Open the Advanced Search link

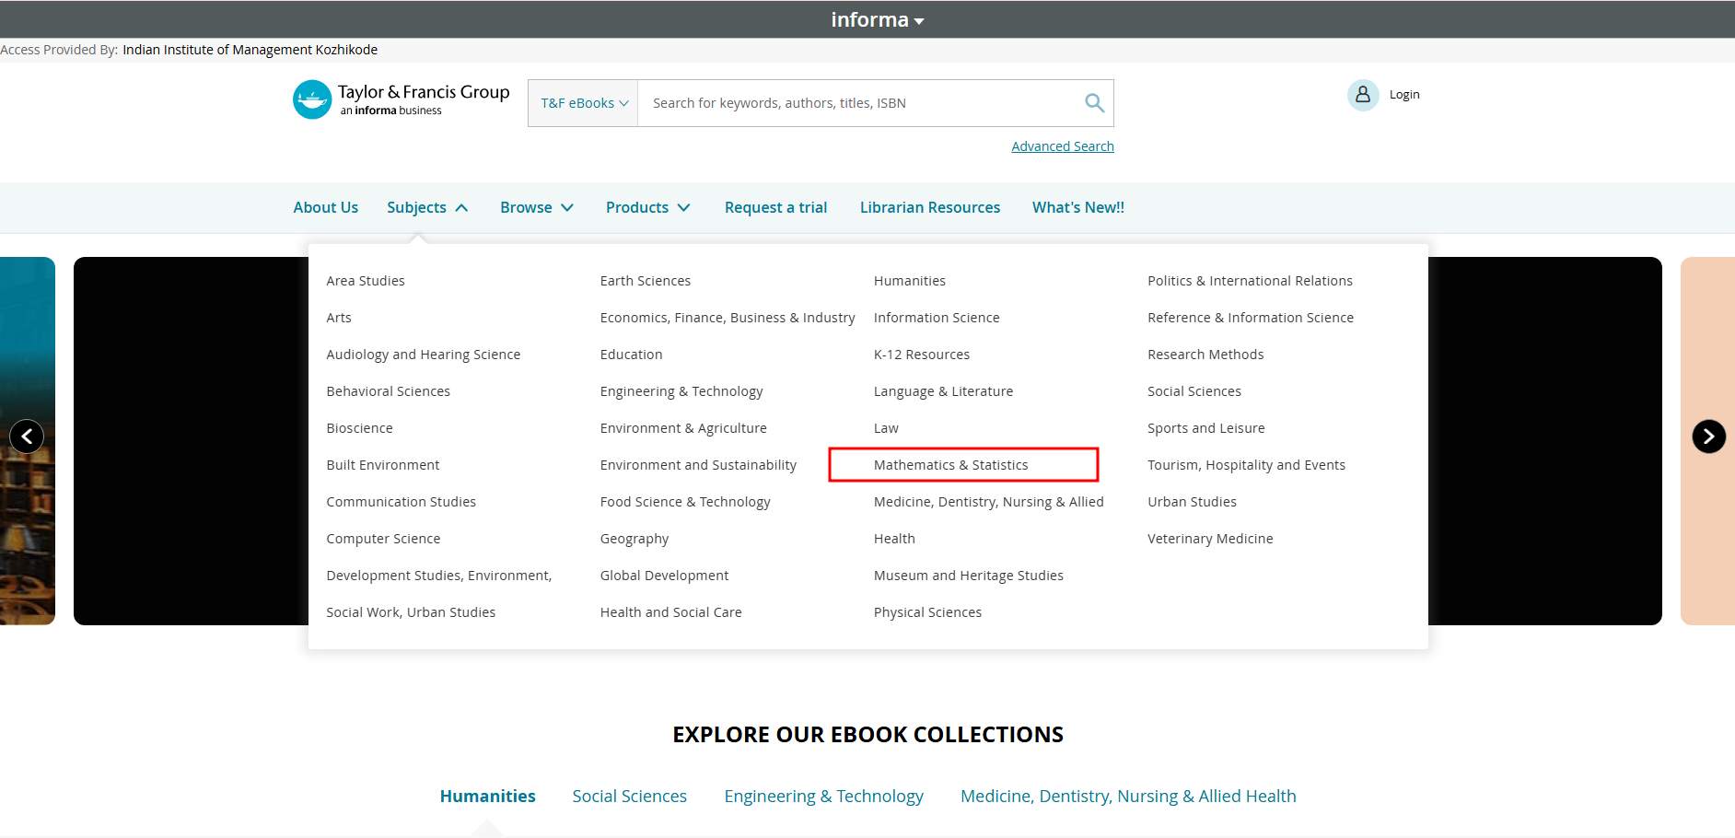tap(1062, 146)
